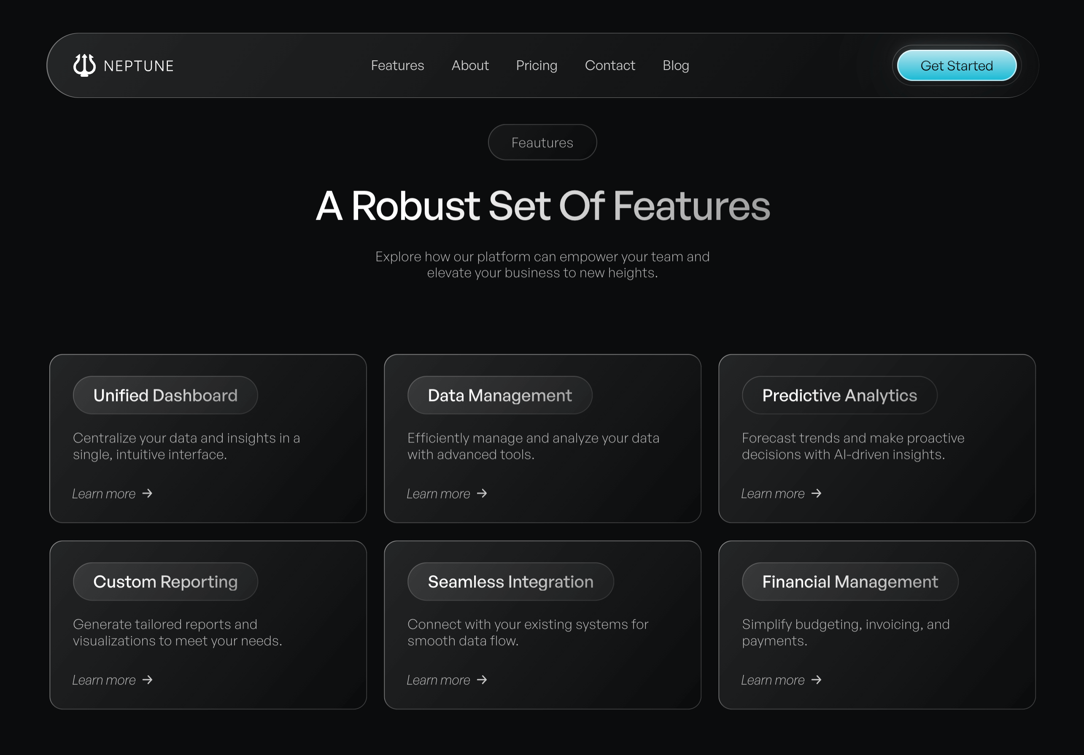Select the Data Management title pill
The width and height of the screenshot is (1084, 755).
click(x=499, y=396)
